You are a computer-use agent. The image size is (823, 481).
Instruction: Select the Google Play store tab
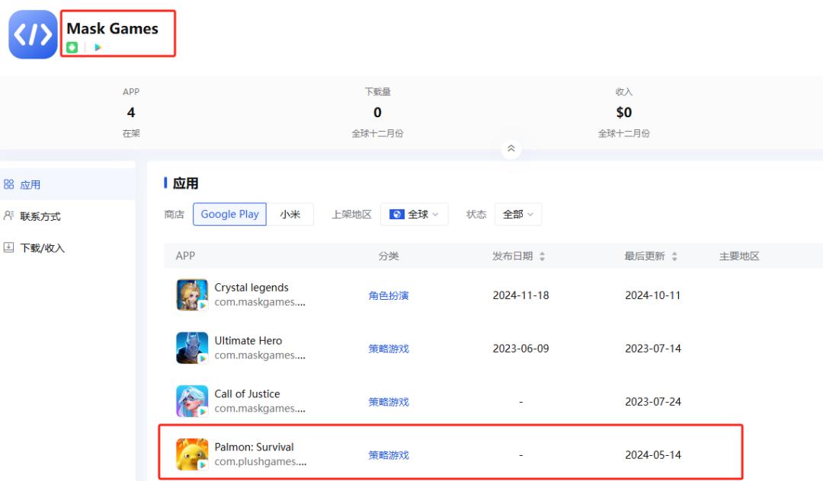[229, 215]
